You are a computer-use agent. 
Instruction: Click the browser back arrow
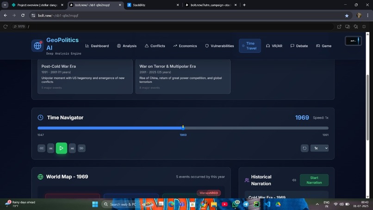point(6,15)
